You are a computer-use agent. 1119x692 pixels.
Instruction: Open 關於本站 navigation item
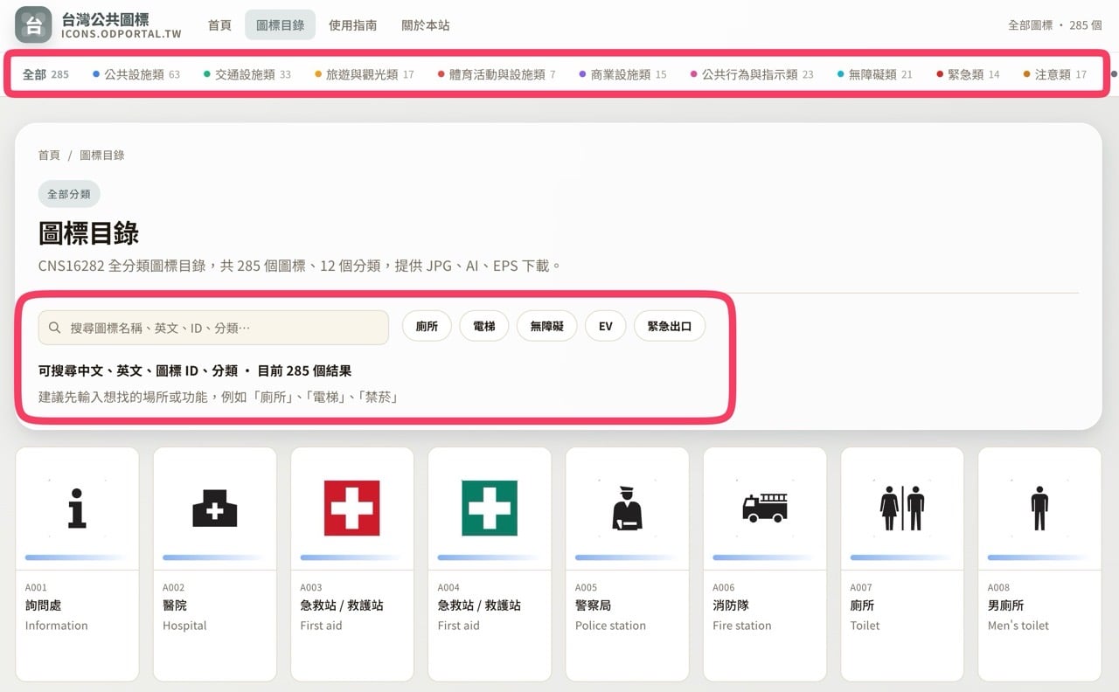pos(425,25)
